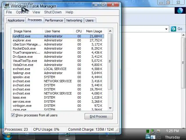Toggle Show processes from all users checkbox
The image size is (186, 140).
pos(13,115)
